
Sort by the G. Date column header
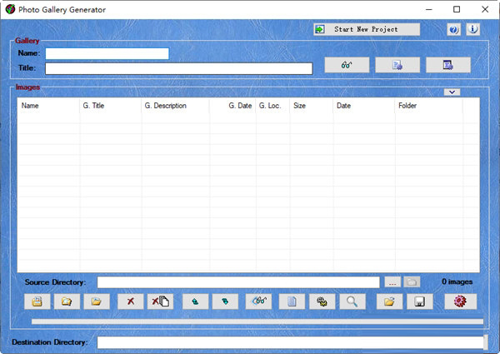(232, 106)
